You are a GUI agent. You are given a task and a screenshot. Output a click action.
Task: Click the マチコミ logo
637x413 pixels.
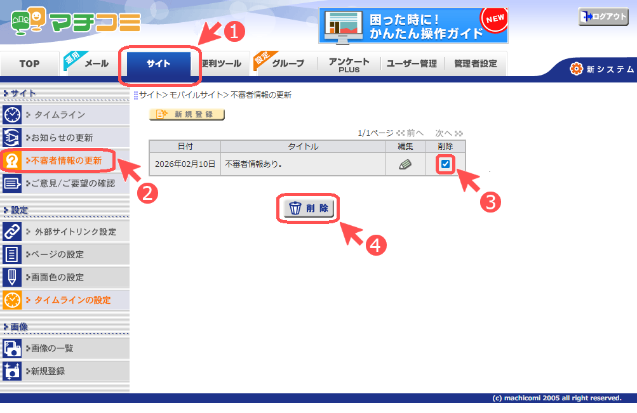point(76,23)
